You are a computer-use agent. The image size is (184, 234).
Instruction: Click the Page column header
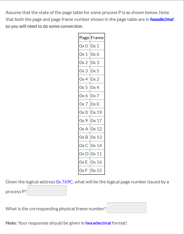pyautogui.click(x=84, y=37)
